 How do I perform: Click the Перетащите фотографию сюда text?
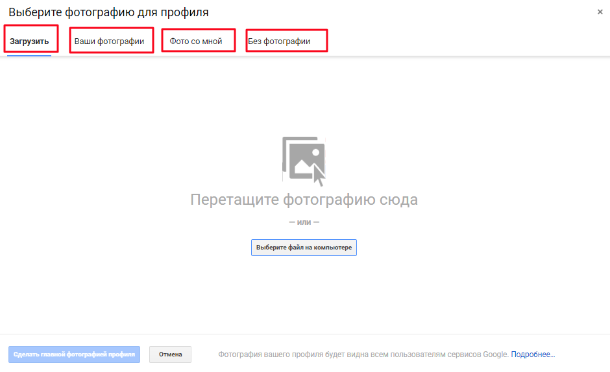pyautogui.click(x=304, y=200)
